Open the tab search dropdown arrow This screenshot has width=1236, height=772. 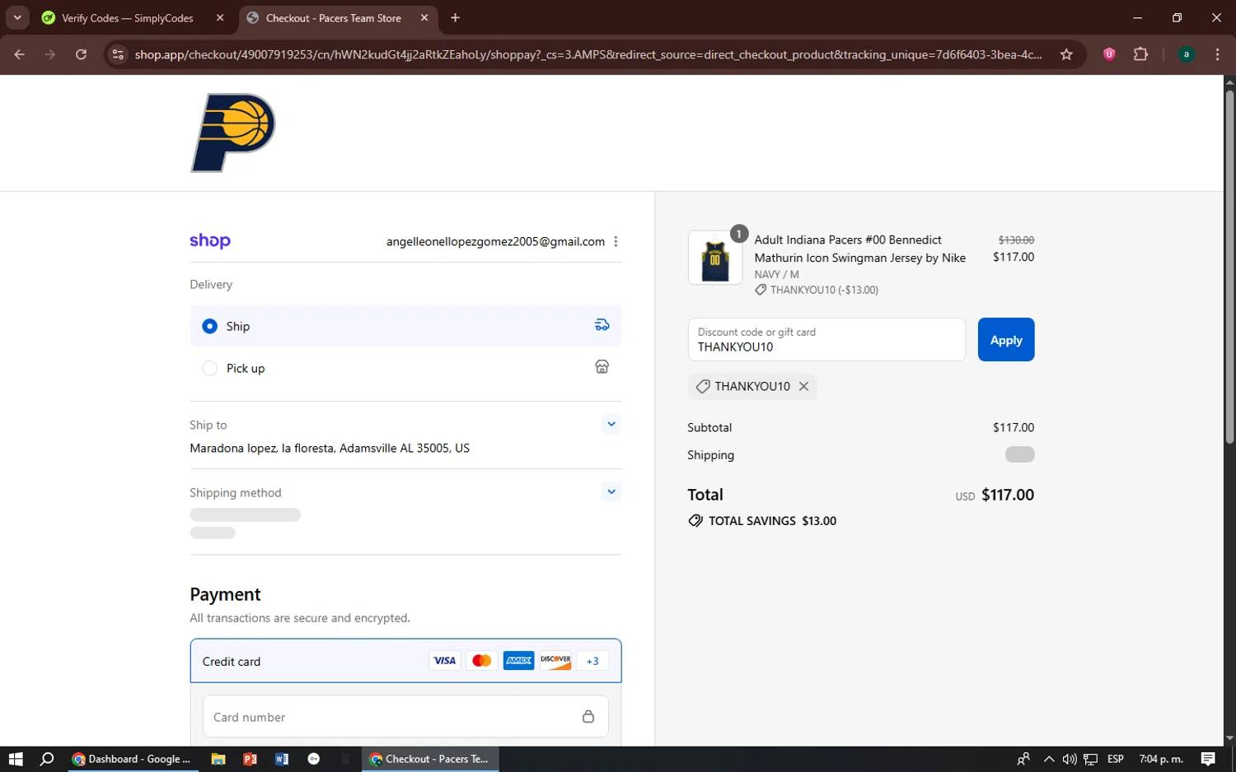pos(17,17)
